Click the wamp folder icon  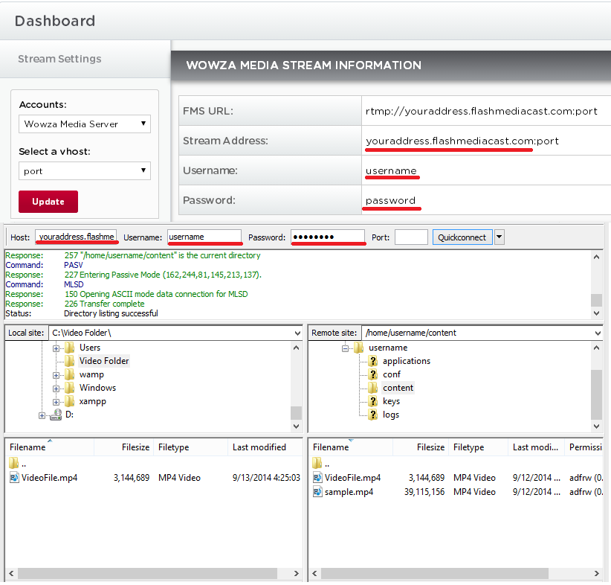(x=70, y=374)
